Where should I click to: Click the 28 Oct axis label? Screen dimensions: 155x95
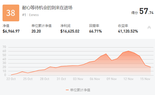(x=45, y=79)
